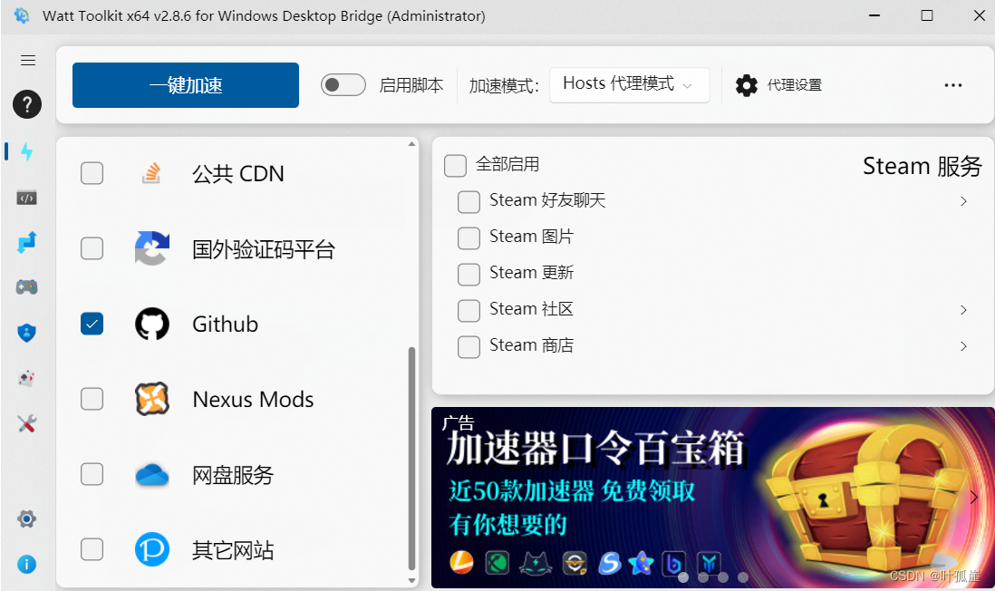Click the 公共 CDN stack icon
The image size is (995, 591).
[151, 172]
